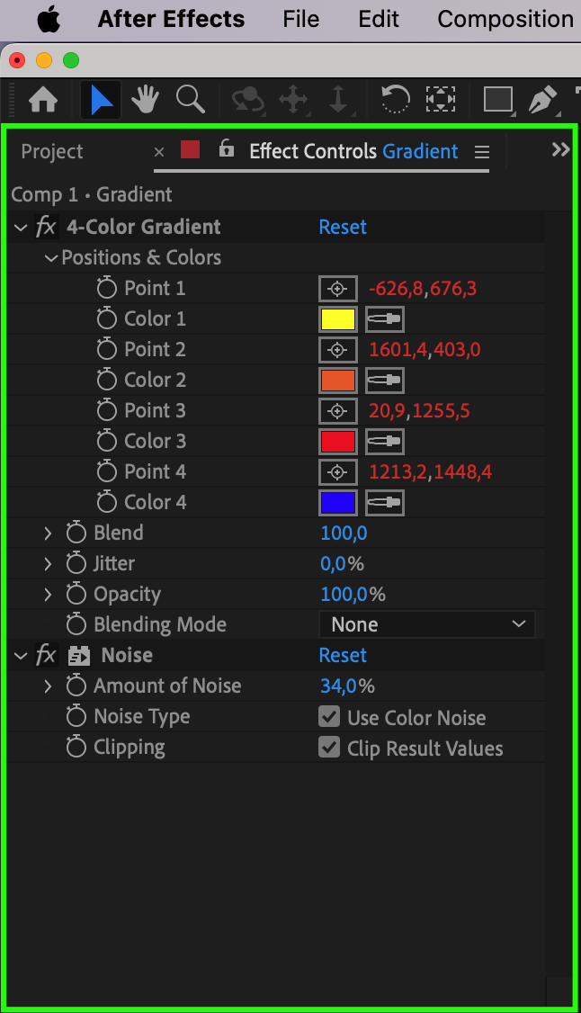Expand the Jitter property
The image size is (581, 1013).
coord(48,563)
